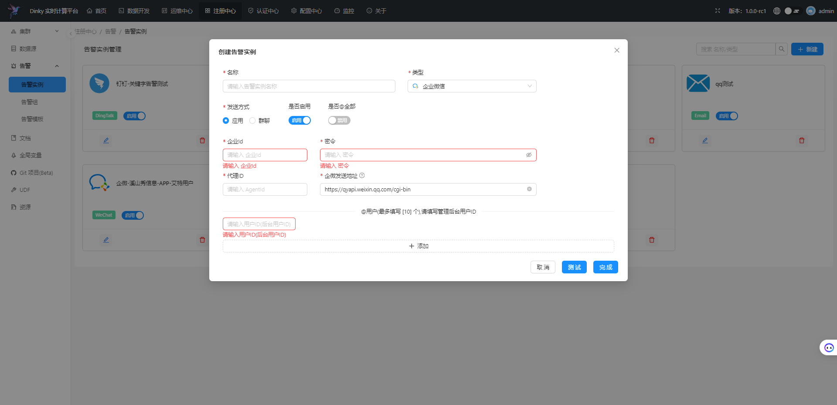Open 监控 in top navigation

tap(344, 11)
